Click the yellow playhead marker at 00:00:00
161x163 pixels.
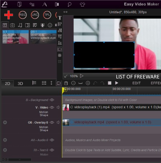tap(63, 91)
